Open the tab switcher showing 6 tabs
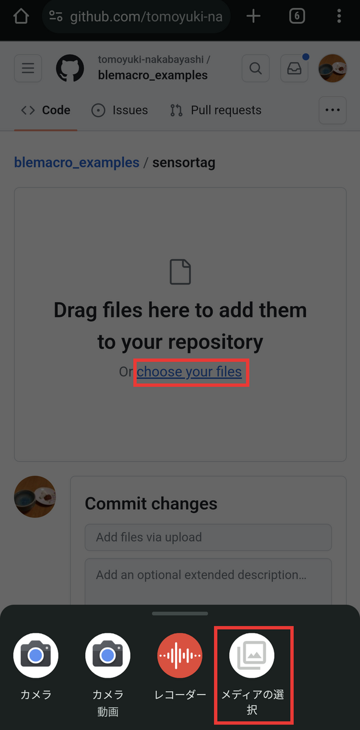Viewport: 360px width, 730px height. point(297,16)
